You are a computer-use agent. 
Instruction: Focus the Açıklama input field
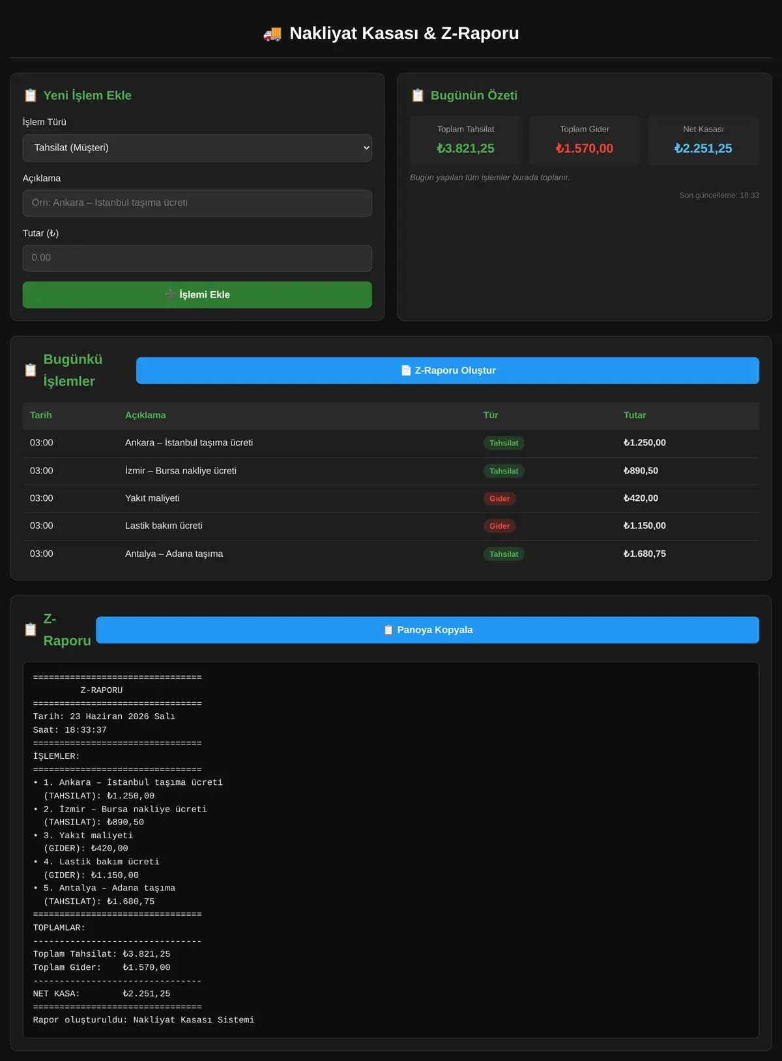point(197,203)
